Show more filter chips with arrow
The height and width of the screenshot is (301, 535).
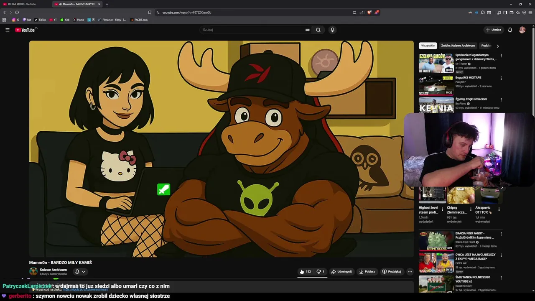click(497, 46)
